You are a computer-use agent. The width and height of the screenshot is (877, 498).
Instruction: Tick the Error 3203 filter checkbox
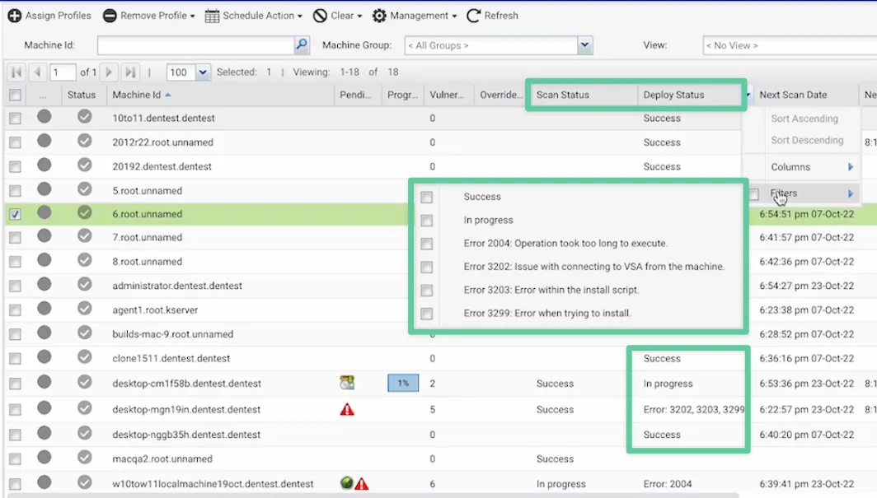click(x=426, y=291)
